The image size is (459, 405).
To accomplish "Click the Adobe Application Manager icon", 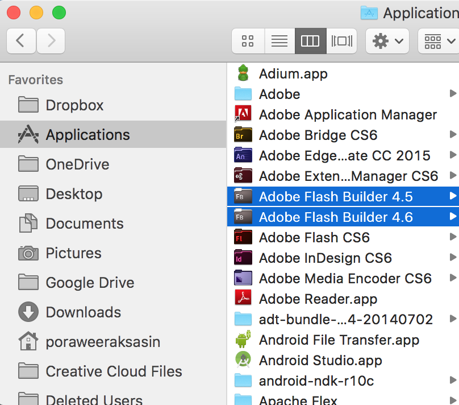I will [x=243, y=114].
